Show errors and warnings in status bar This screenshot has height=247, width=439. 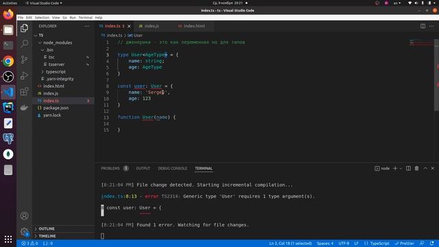coord(29,244)
